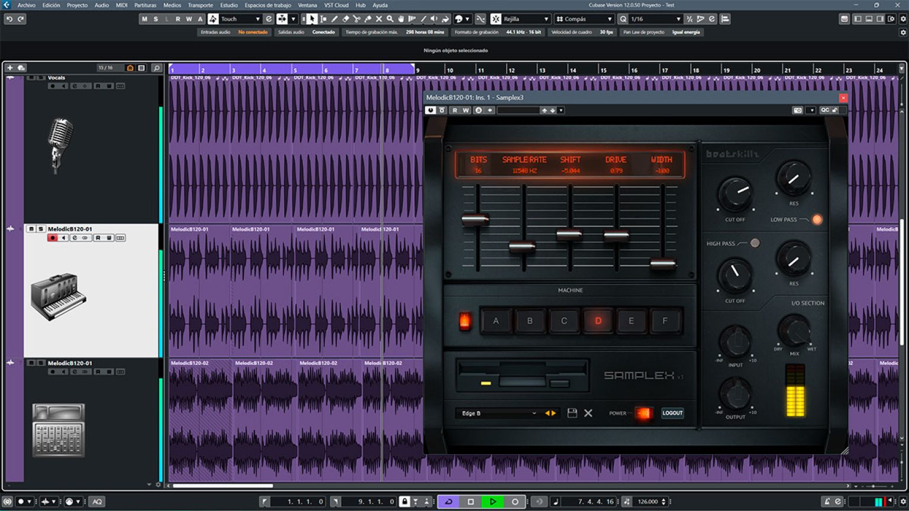The height and width of the screenshot is (511, 909).
Task: Click the keyboard sampler track picture
Action: point(58,296)
